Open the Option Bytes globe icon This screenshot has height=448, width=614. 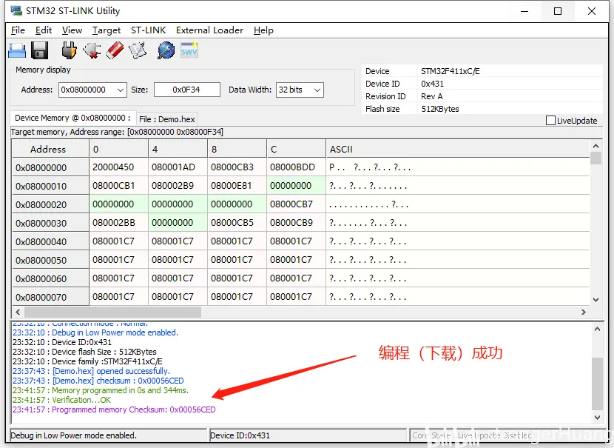166,50
